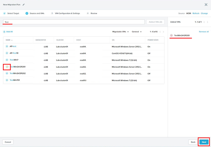Go to the next page of the VM list
This screenshot has height=147, width=211.
tap(163, 32)
